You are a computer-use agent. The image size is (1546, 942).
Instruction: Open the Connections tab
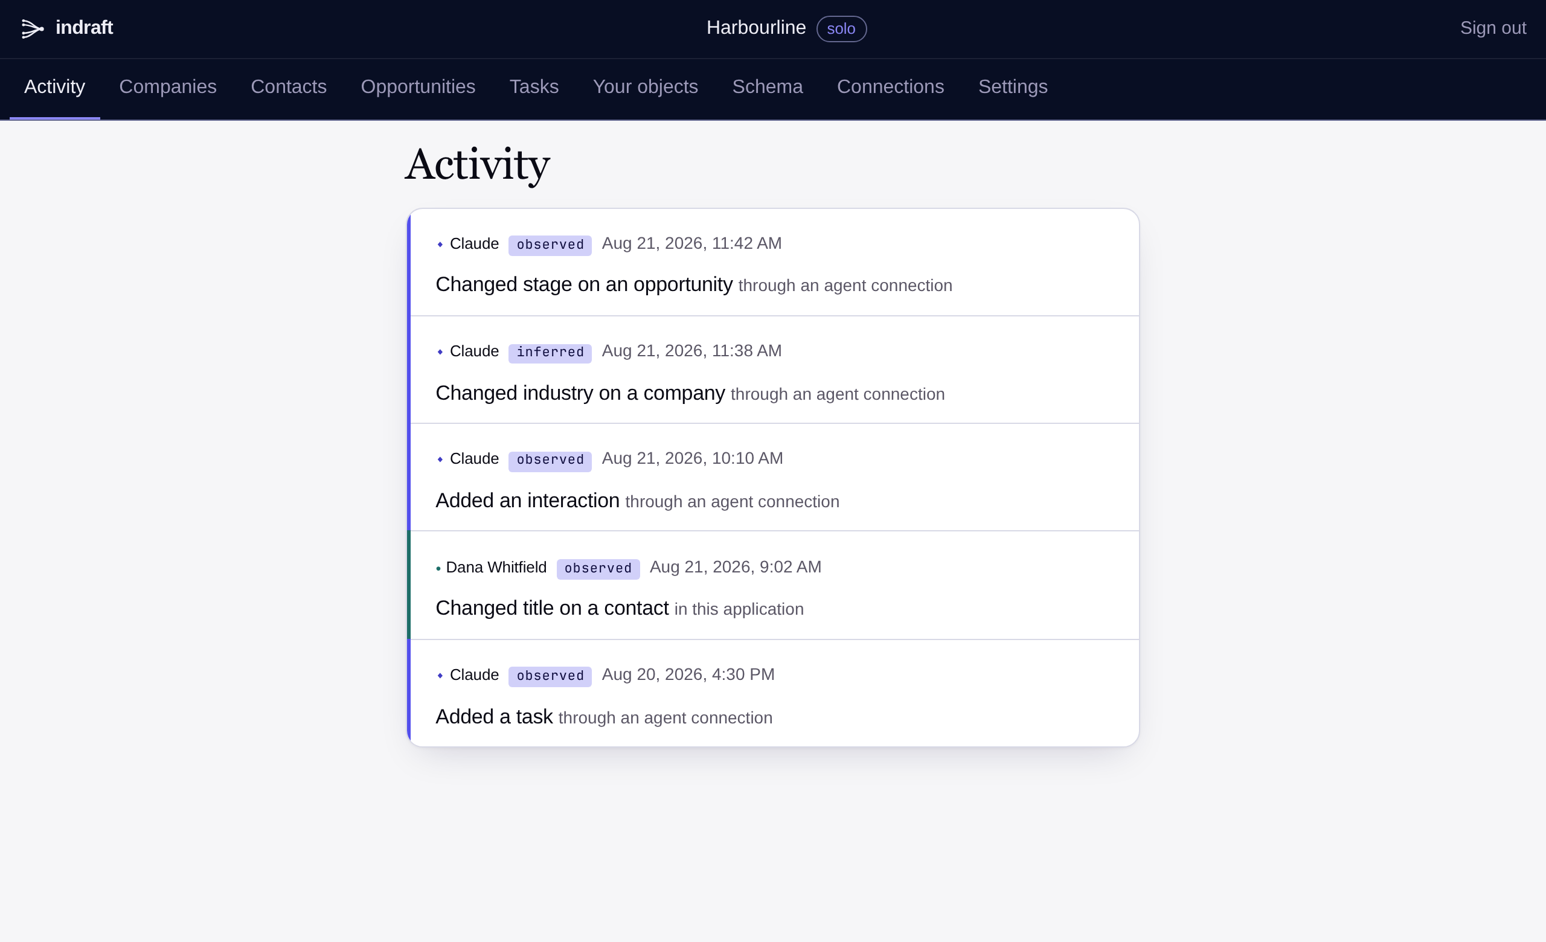[x=890, y=86]
